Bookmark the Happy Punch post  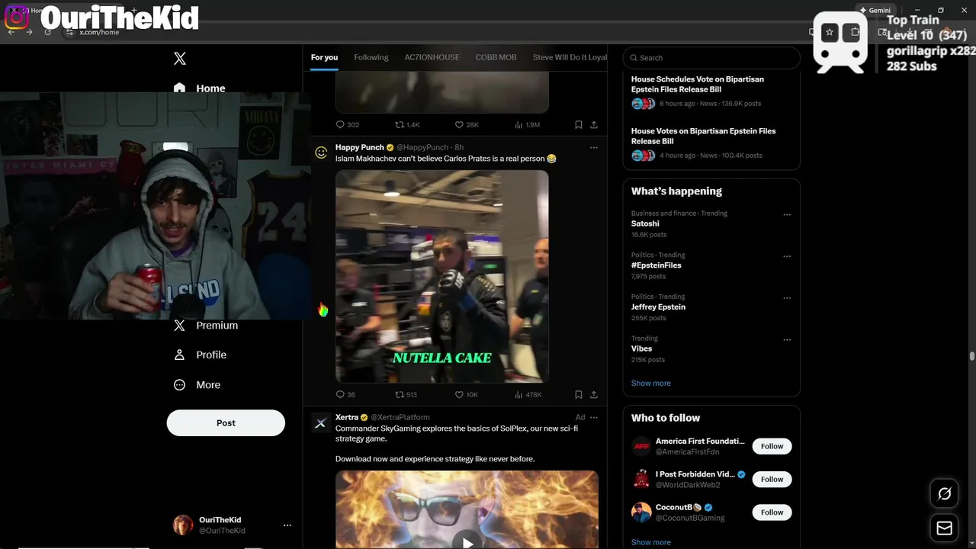tap(579, 394)
